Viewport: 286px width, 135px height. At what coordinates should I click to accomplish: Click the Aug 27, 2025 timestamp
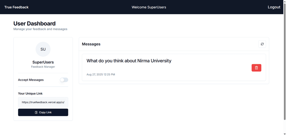pyautogui.click(x=101, y=74)
